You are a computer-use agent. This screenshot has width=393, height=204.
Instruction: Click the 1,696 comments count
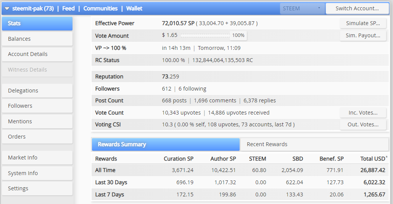215,100
